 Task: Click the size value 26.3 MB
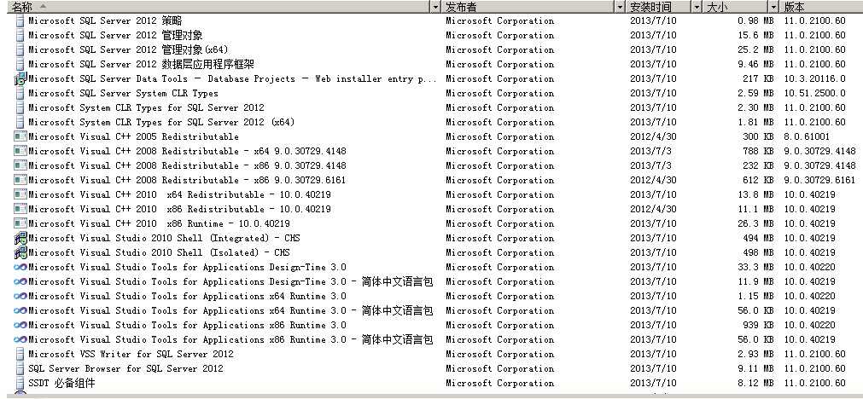click(x=755, y=223)
